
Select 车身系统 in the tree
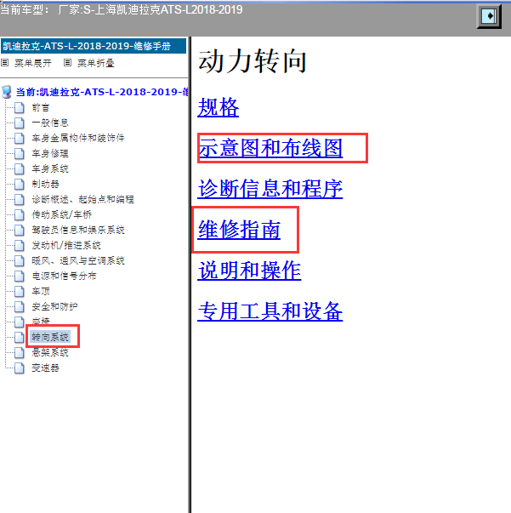tap(50, 168)
